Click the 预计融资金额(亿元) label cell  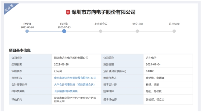point(122,71)
